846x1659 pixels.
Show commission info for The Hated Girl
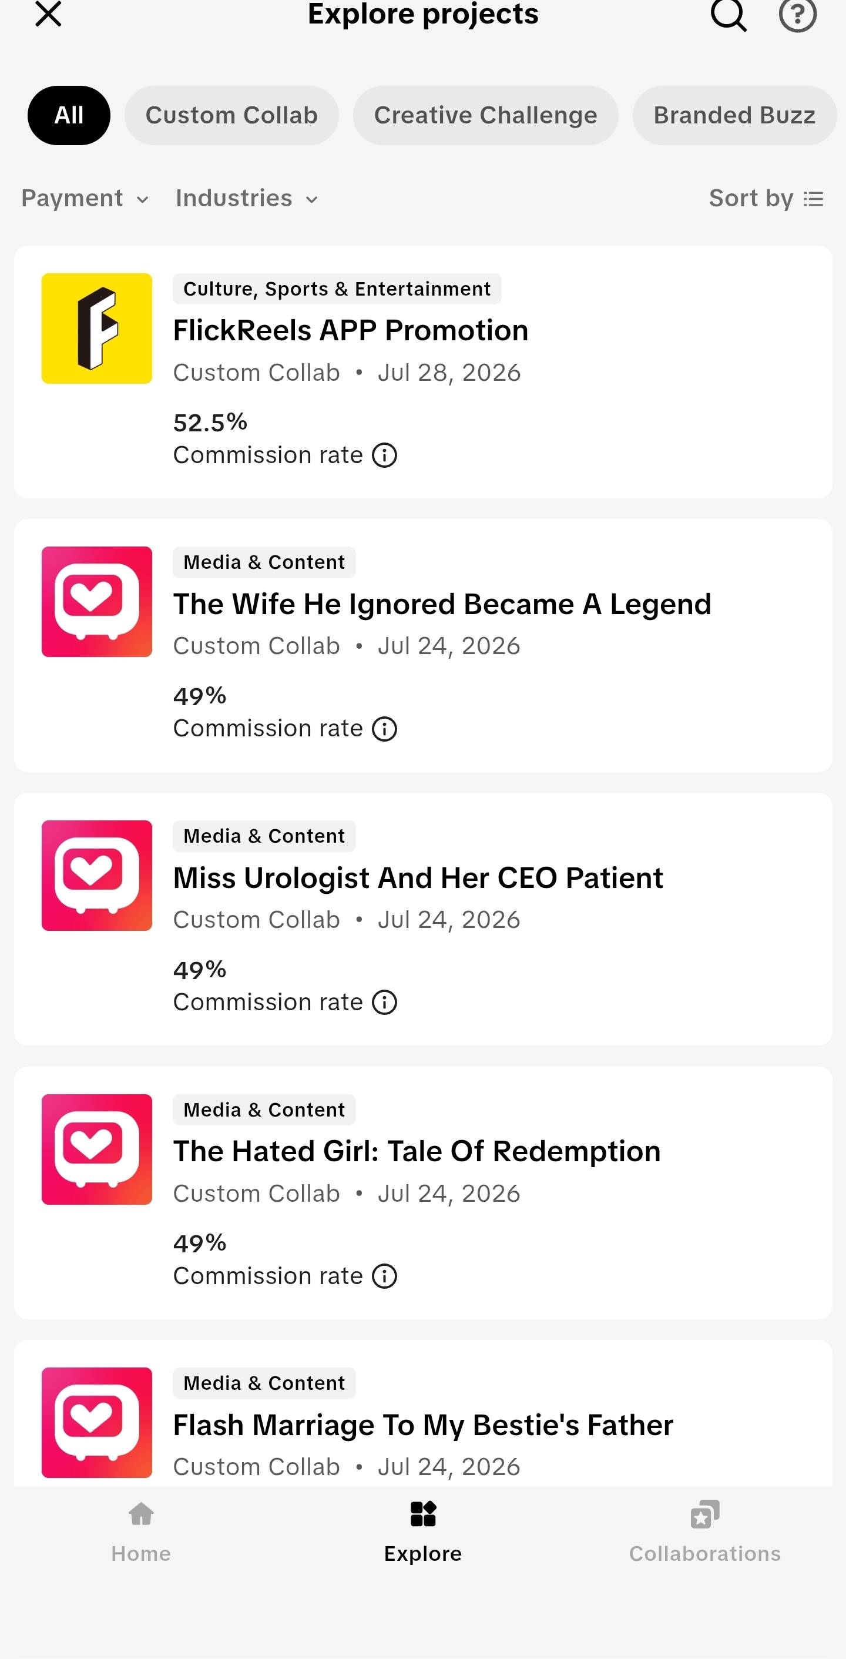tap(384, 1276)
